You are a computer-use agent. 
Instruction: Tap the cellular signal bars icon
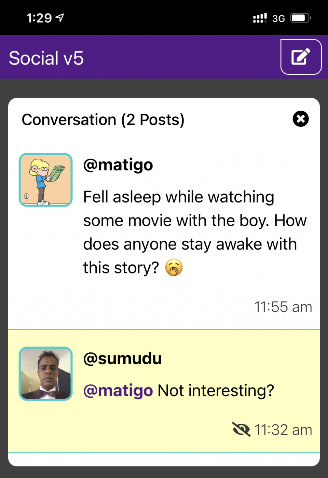pos(260,18)
